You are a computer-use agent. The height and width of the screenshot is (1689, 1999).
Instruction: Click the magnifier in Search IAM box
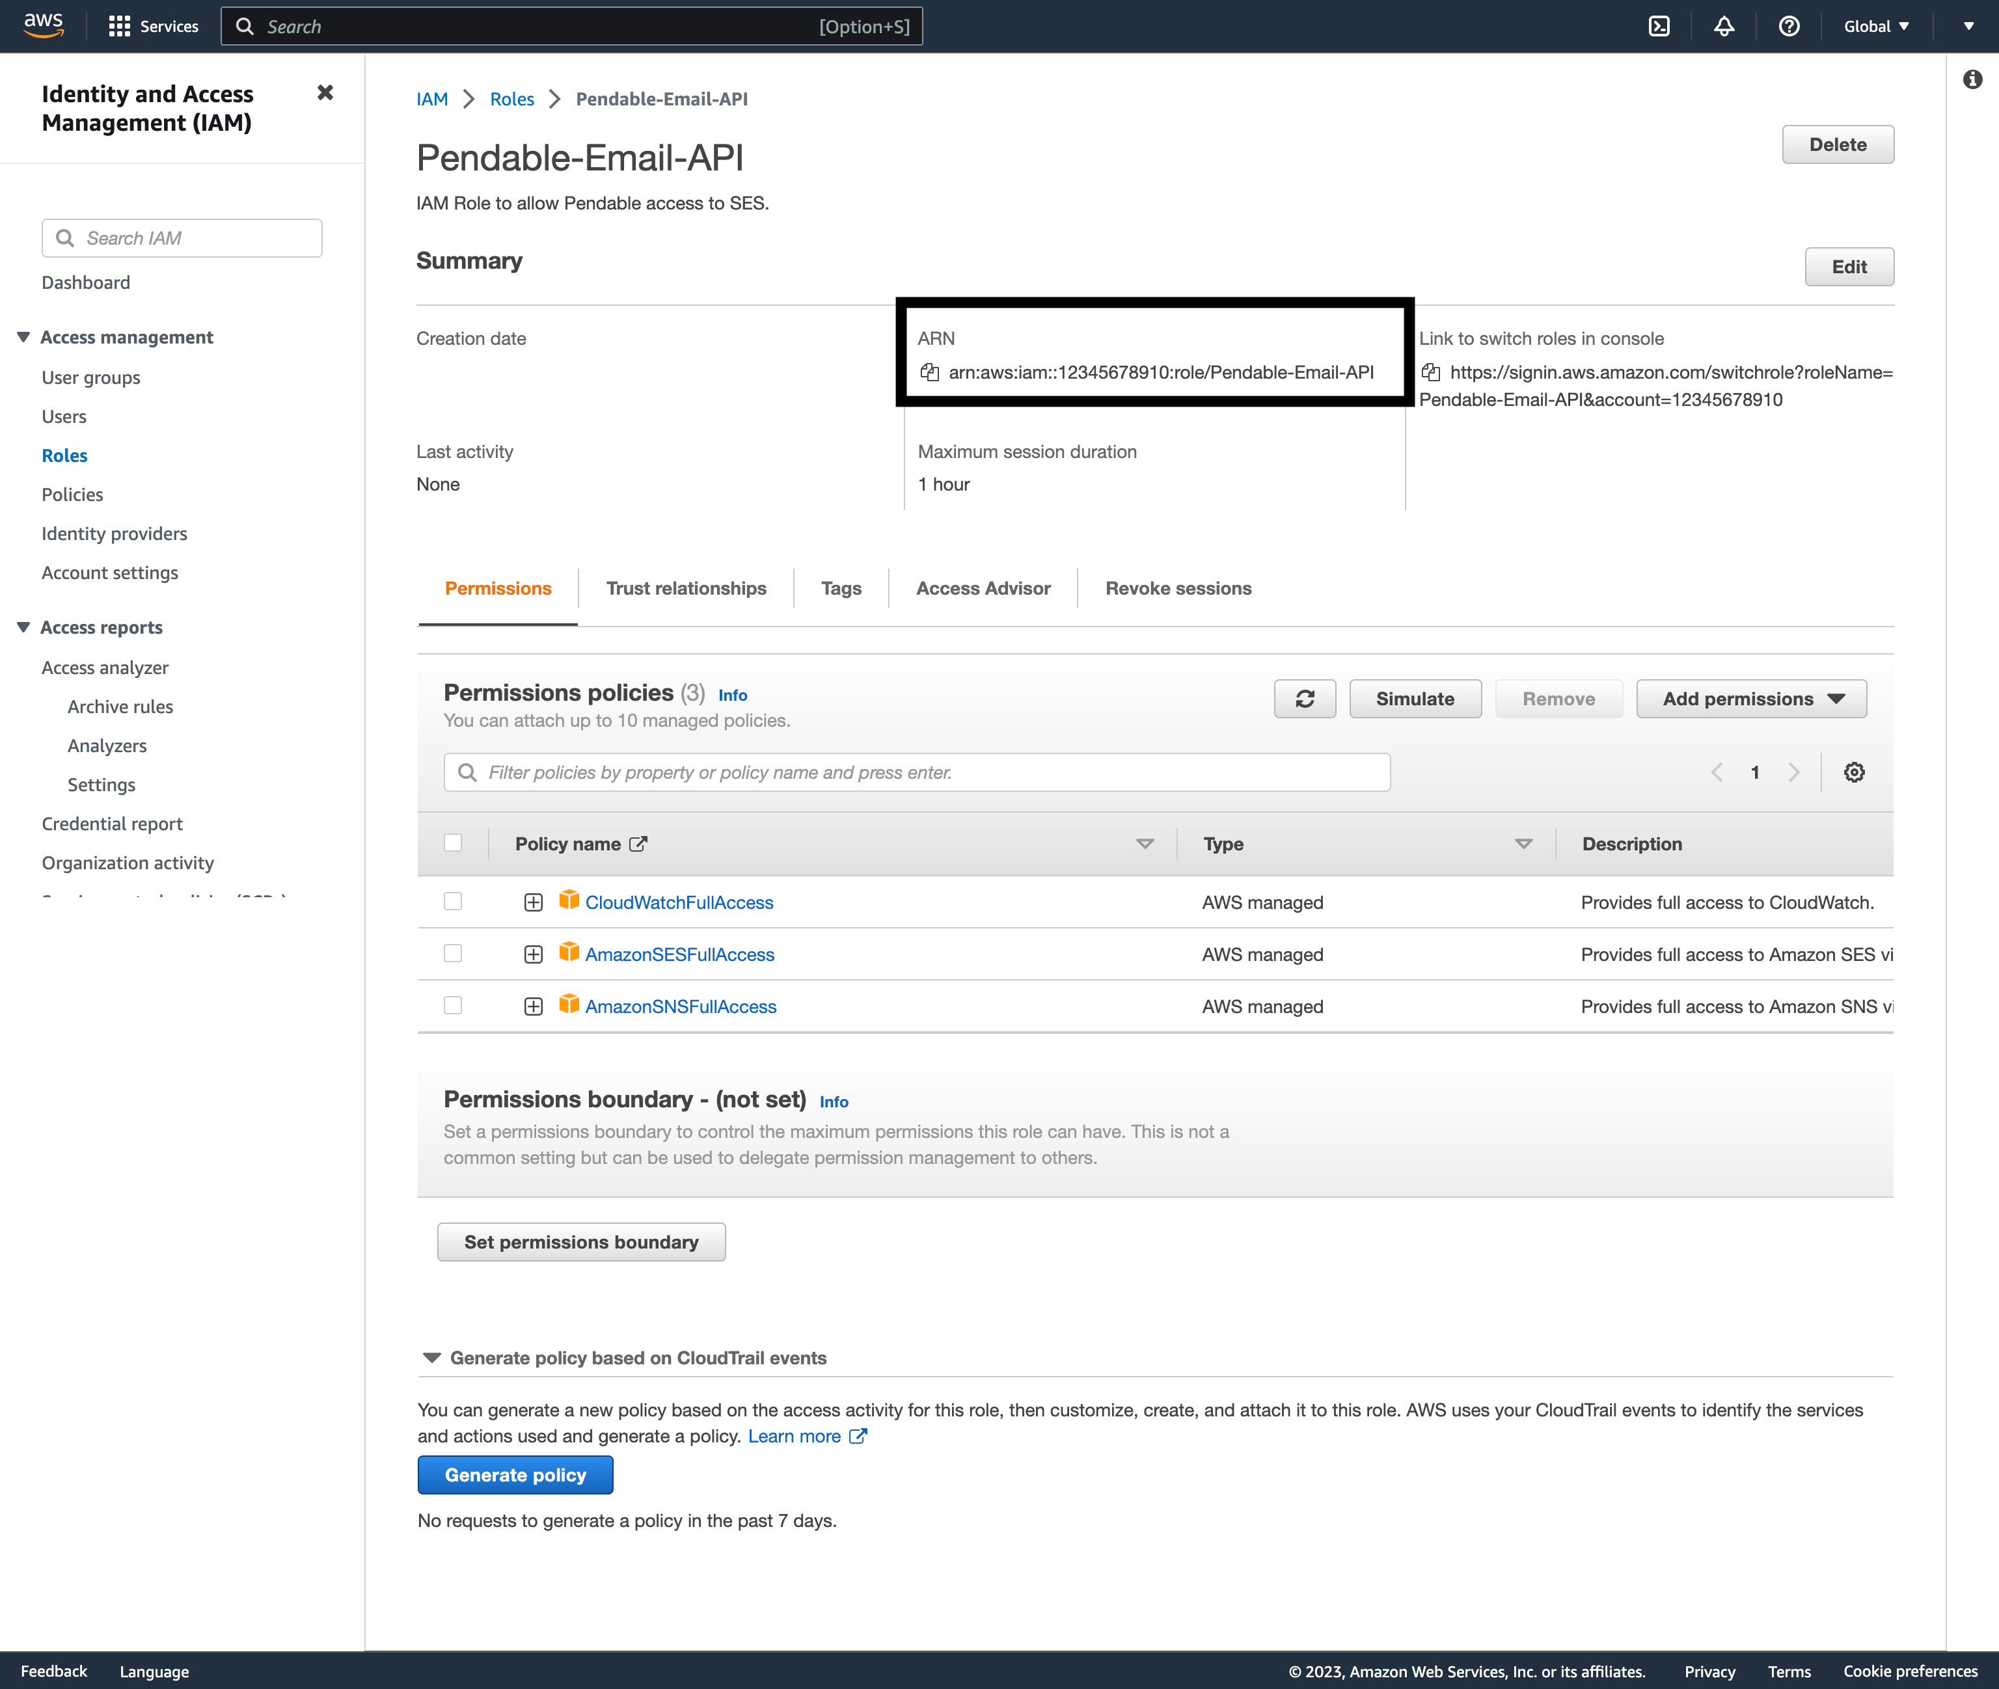pyautogui.click(x=65, y=237)
